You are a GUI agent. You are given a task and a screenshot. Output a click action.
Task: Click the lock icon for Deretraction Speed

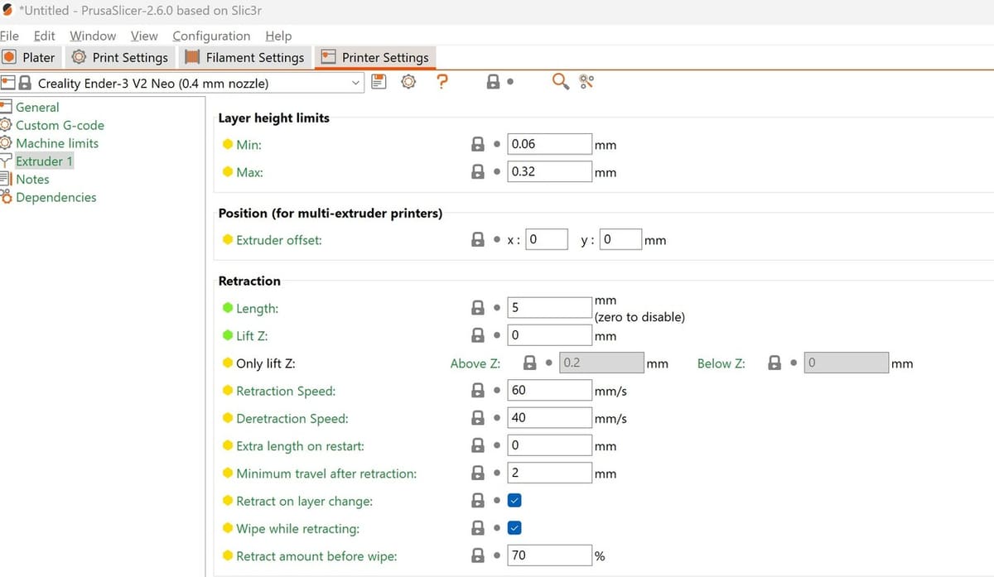pos(478,418)
